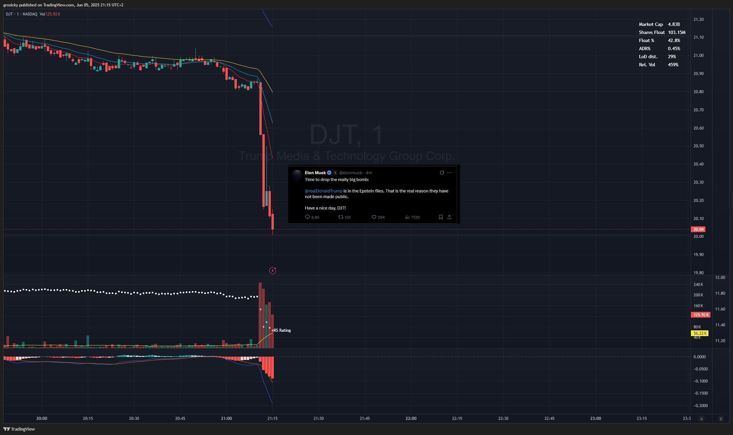733x435 pixels.
Task: Open the tweet's three-dot more menu
Action: tap(449, 173)
